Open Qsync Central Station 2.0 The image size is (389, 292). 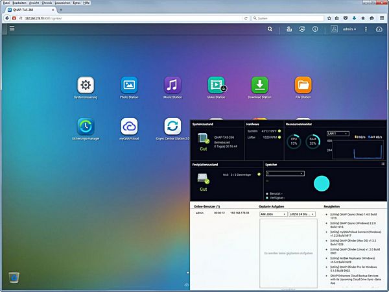tap(172, 127)
